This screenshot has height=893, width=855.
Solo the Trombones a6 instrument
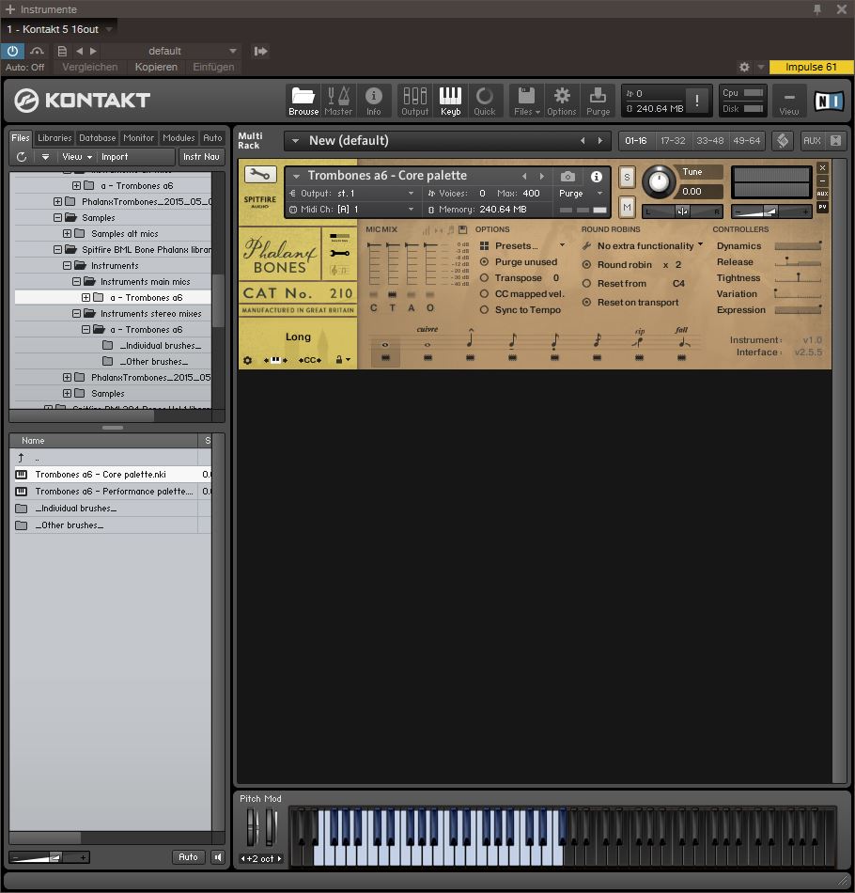627,177
